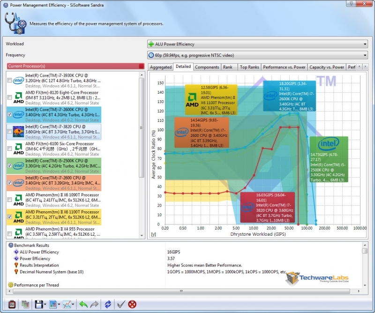Click the benchmark engine icon in bottom toolbar
The height and width of the screenshot is (313, 375).
12,304
